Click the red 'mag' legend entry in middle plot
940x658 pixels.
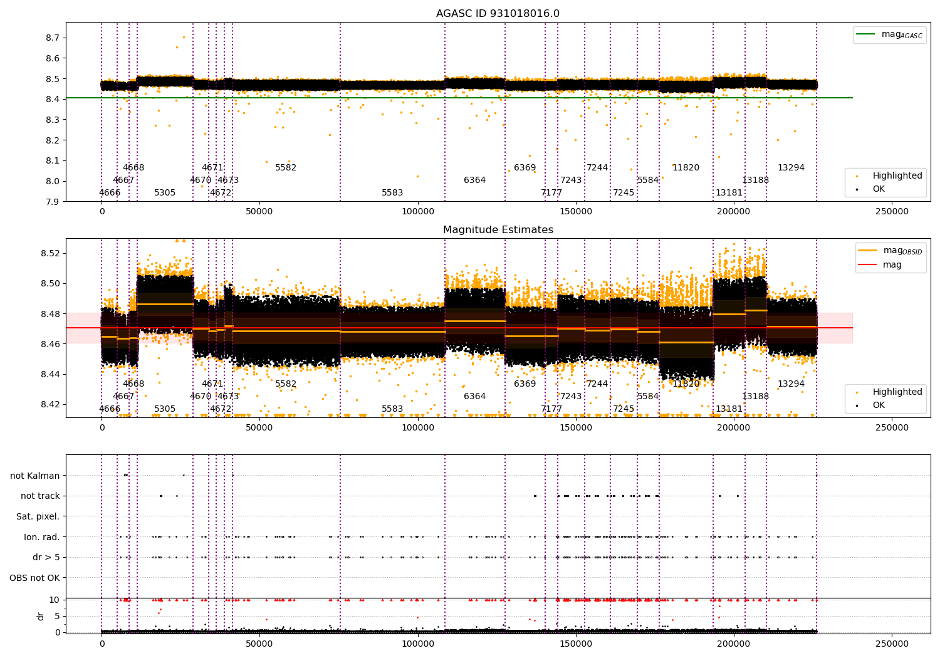(881, 264)
